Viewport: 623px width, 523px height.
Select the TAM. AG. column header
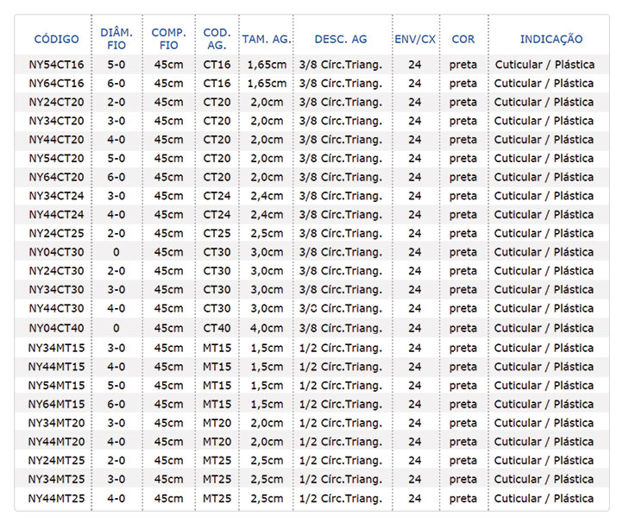tap(266, 39)
